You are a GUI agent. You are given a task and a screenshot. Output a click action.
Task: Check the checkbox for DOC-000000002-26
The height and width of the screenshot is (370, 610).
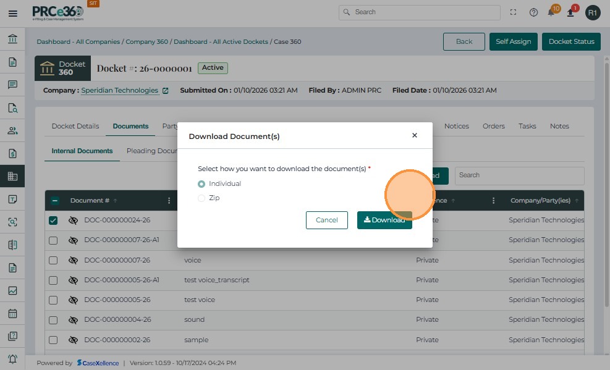(x=53, y=340)
